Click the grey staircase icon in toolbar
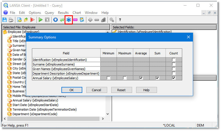221x131 pixels. 103,20
